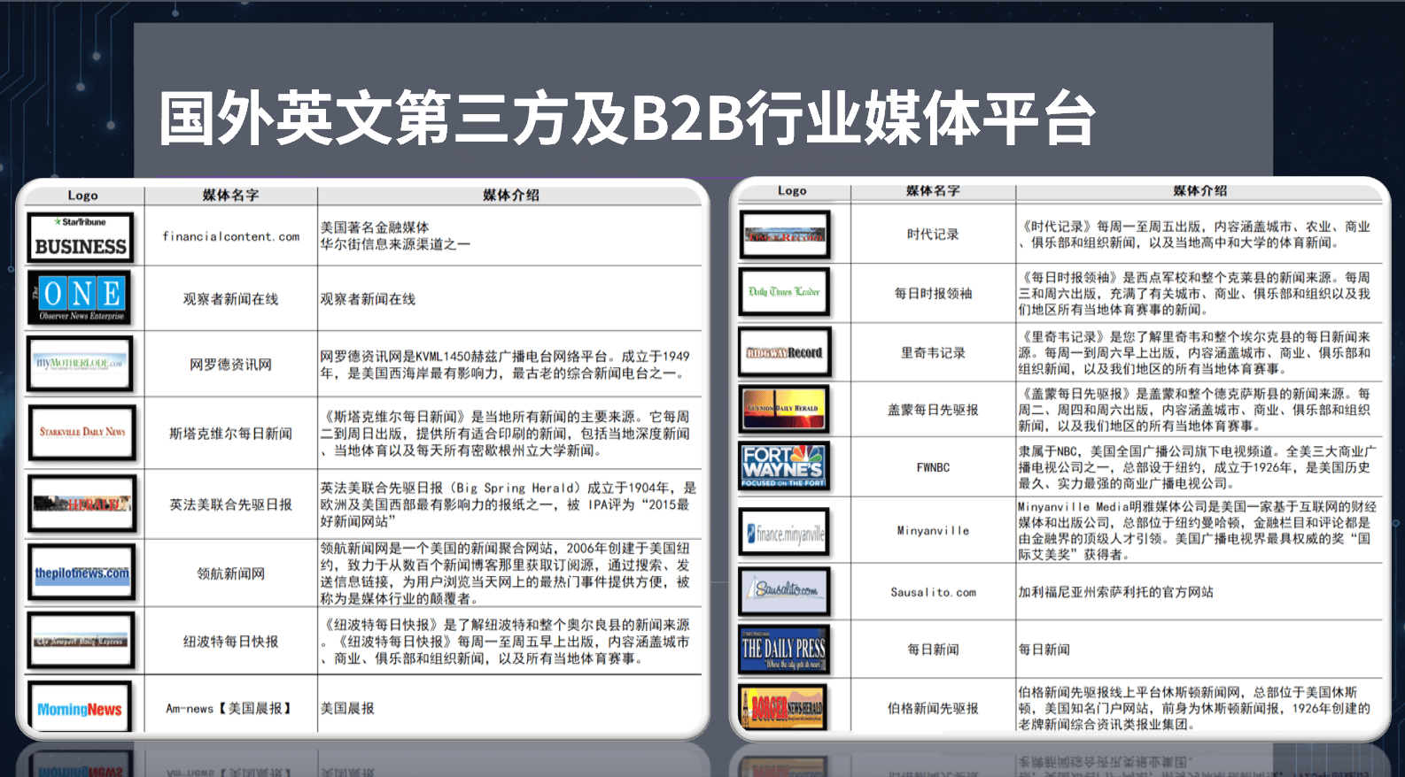
Task: Click the Daily Times Leader logo
Action: (x=784, y=292)
